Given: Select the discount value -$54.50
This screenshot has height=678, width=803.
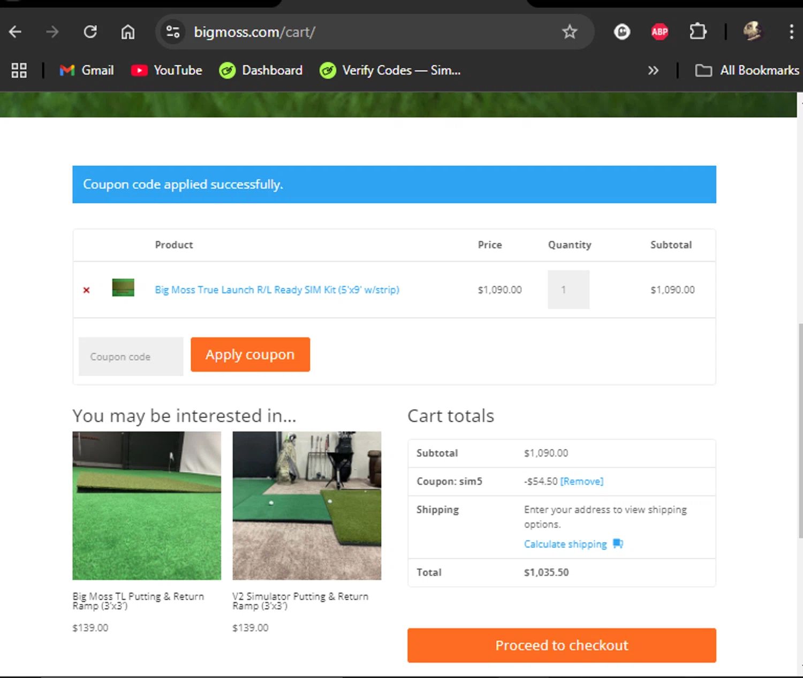Looking at the screenshot, I should click(541, 482).
